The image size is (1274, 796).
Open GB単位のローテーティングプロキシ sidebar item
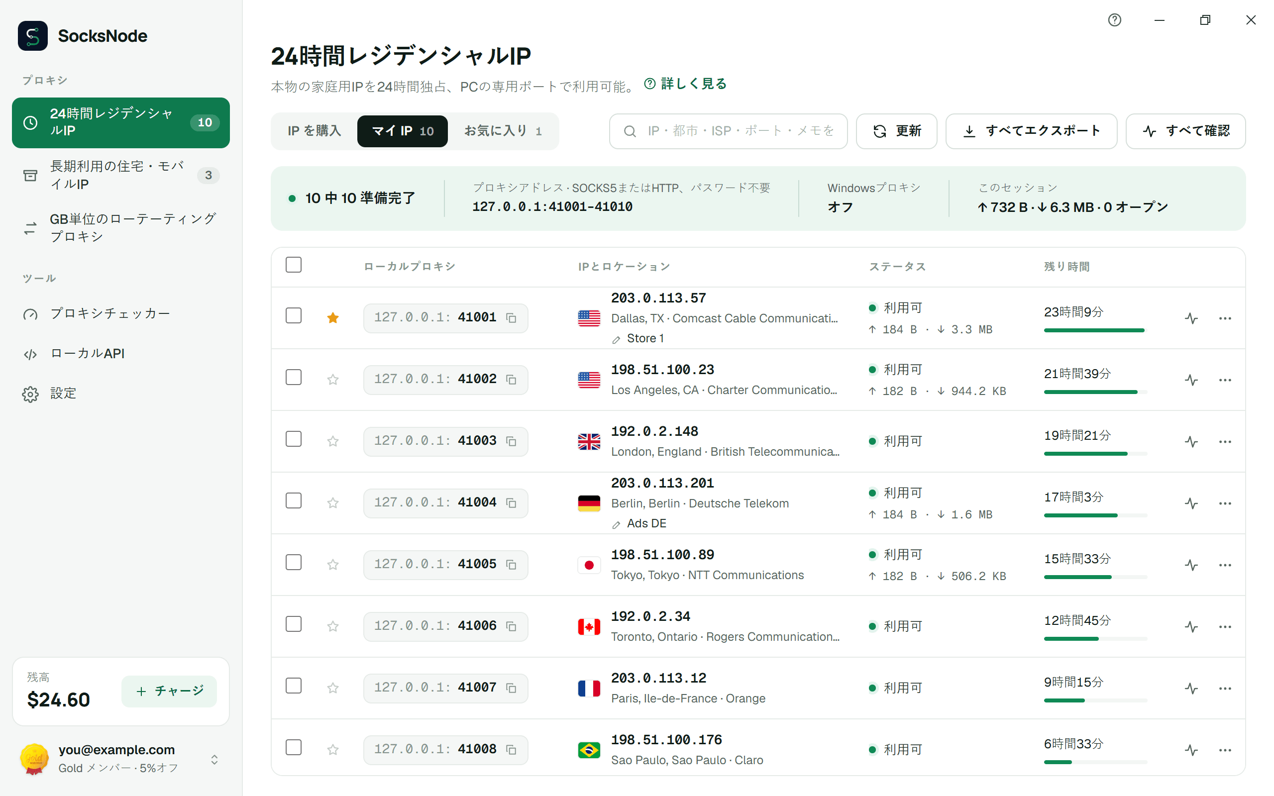pos(120,227)
